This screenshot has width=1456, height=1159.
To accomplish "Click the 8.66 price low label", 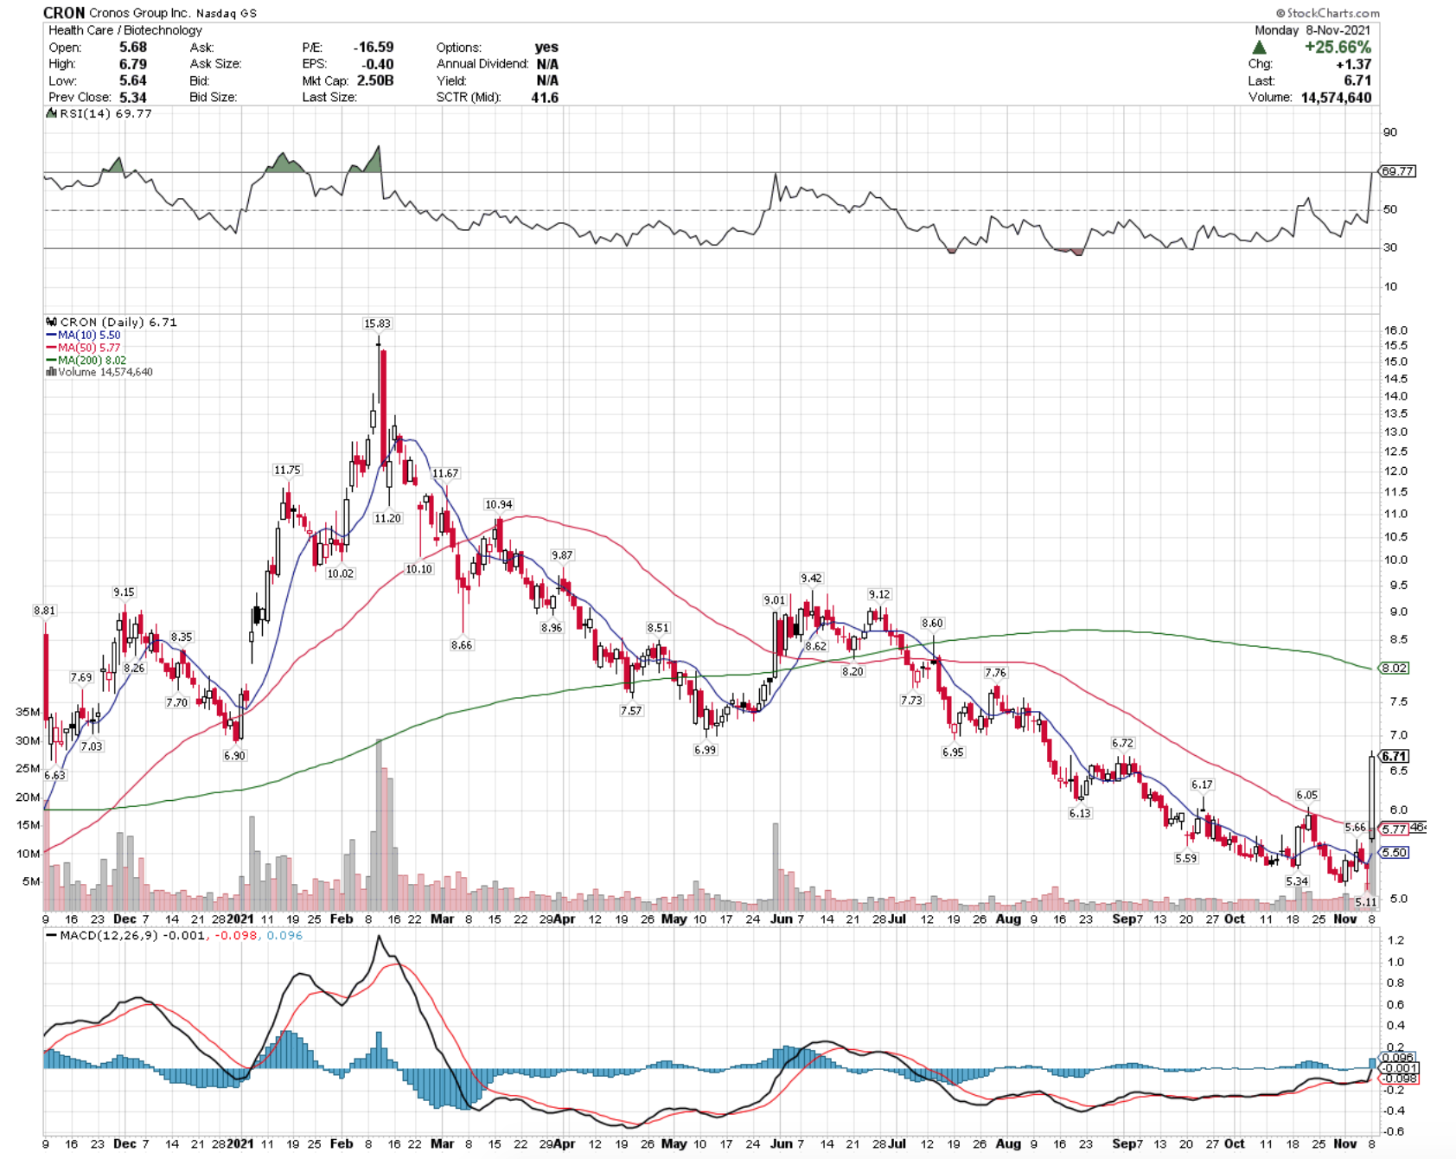I will click(x=462, y=645).
